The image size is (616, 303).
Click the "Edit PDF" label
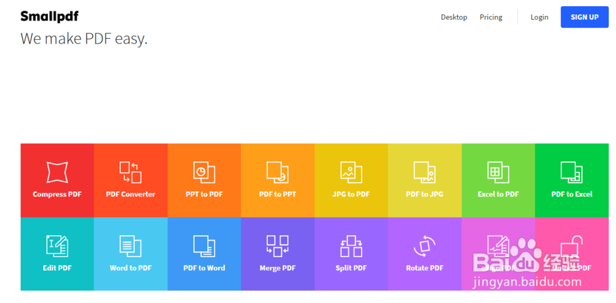point(57,268)
